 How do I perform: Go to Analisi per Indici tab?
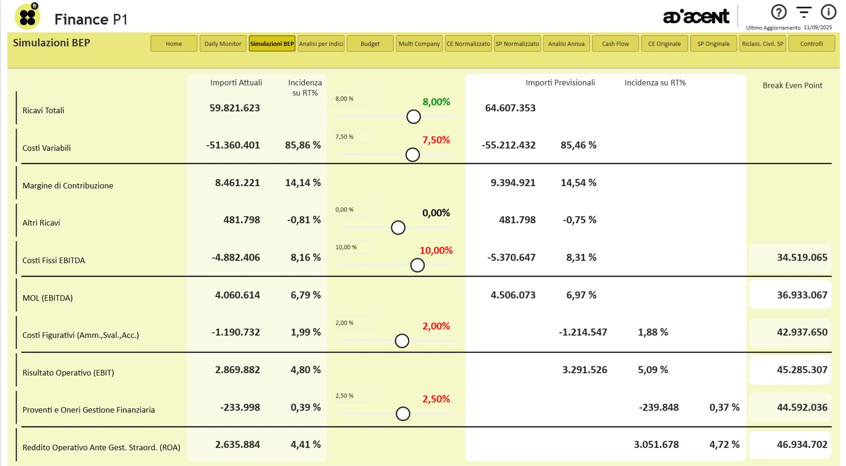[321, 44]
